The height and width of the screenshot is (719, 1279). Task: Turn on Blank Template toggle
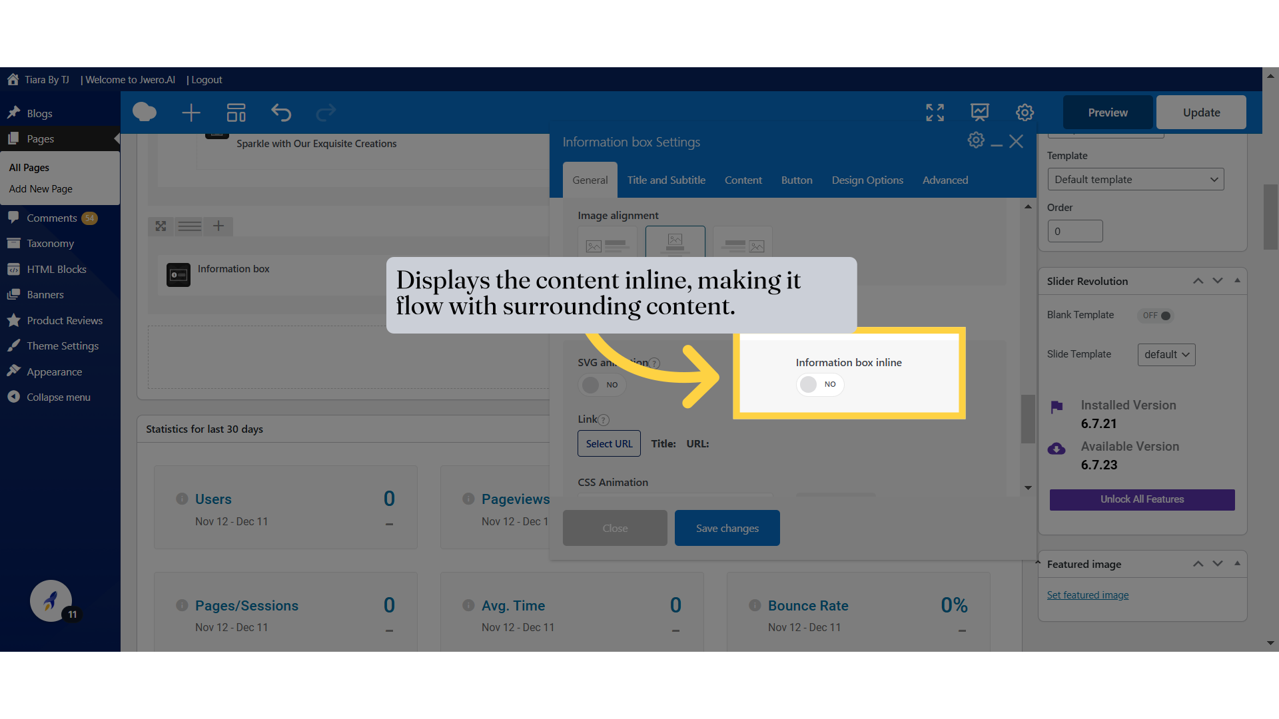(1156, 316)
